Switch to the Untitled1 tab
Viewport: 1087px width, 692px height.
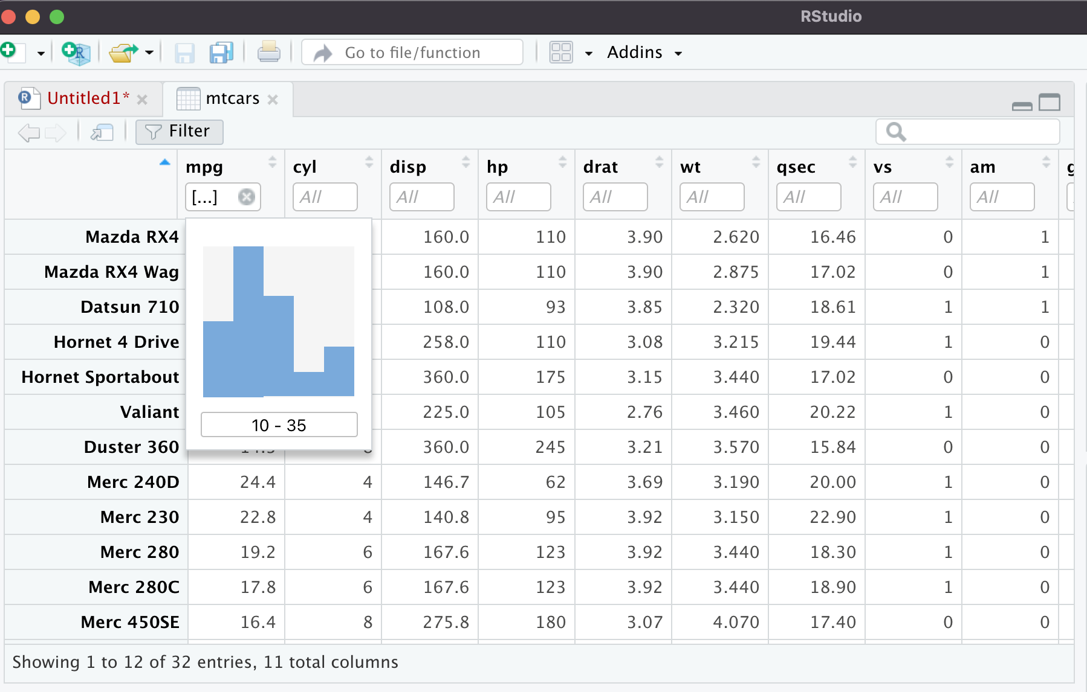coord(88,98)
